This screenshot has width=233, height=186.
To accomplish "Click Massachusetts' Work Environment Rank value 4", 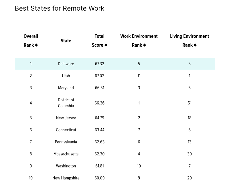I will pos(139,154).
